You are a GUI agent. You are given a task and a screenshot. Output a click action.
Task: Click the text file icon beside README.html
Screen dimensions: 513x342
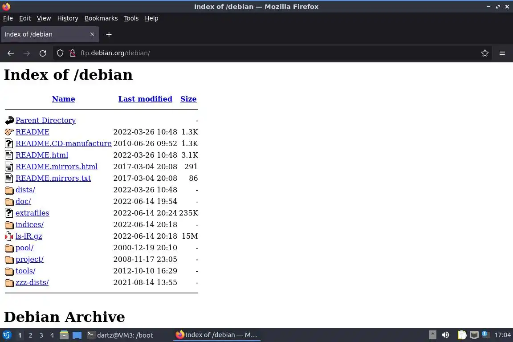point(9,155)
